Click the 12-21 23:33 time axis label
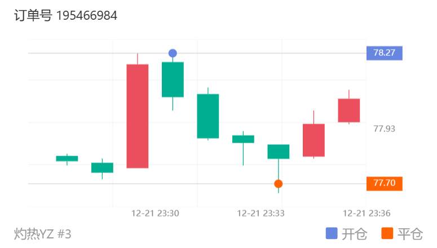This screenshot has height=248, width=437. pyautogui.click(x=261, y=214)
